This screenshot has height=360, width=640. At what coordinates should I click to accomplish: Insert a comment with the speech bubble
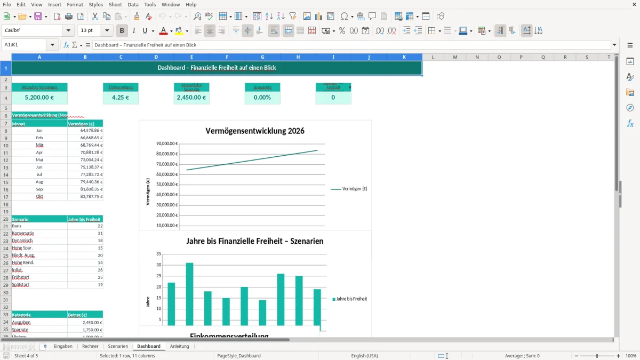coord(372,17)
